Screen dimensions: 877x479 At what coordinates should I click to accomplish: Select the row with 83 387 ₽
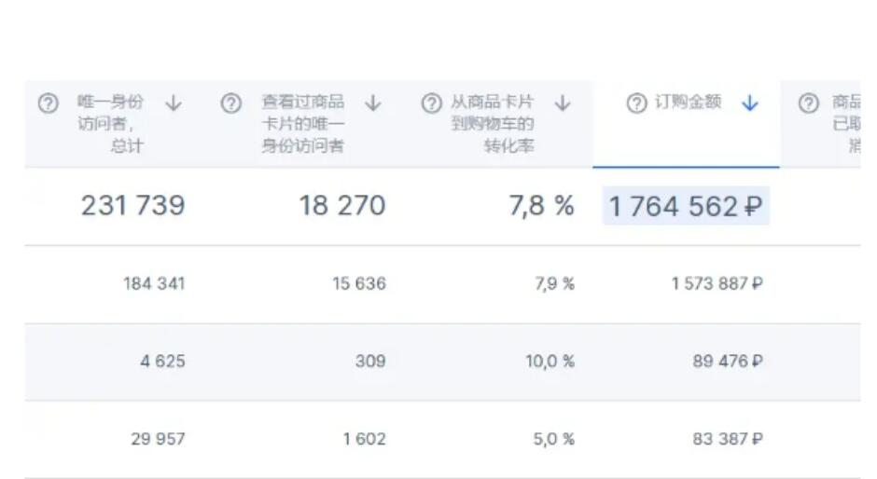tap(442, 439)
